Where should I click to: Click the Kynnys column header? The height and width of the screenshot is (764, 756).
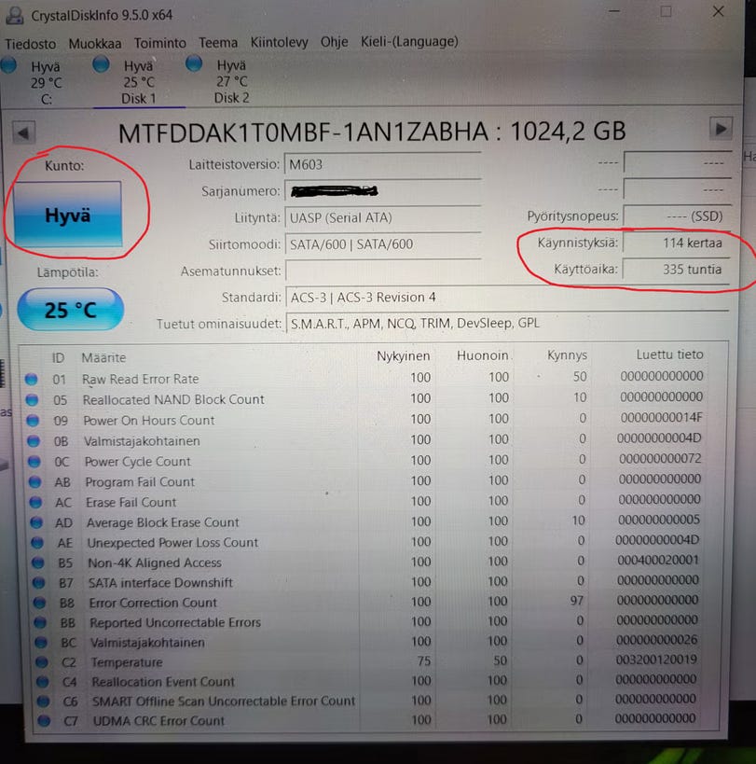click(x=567, y=355)
